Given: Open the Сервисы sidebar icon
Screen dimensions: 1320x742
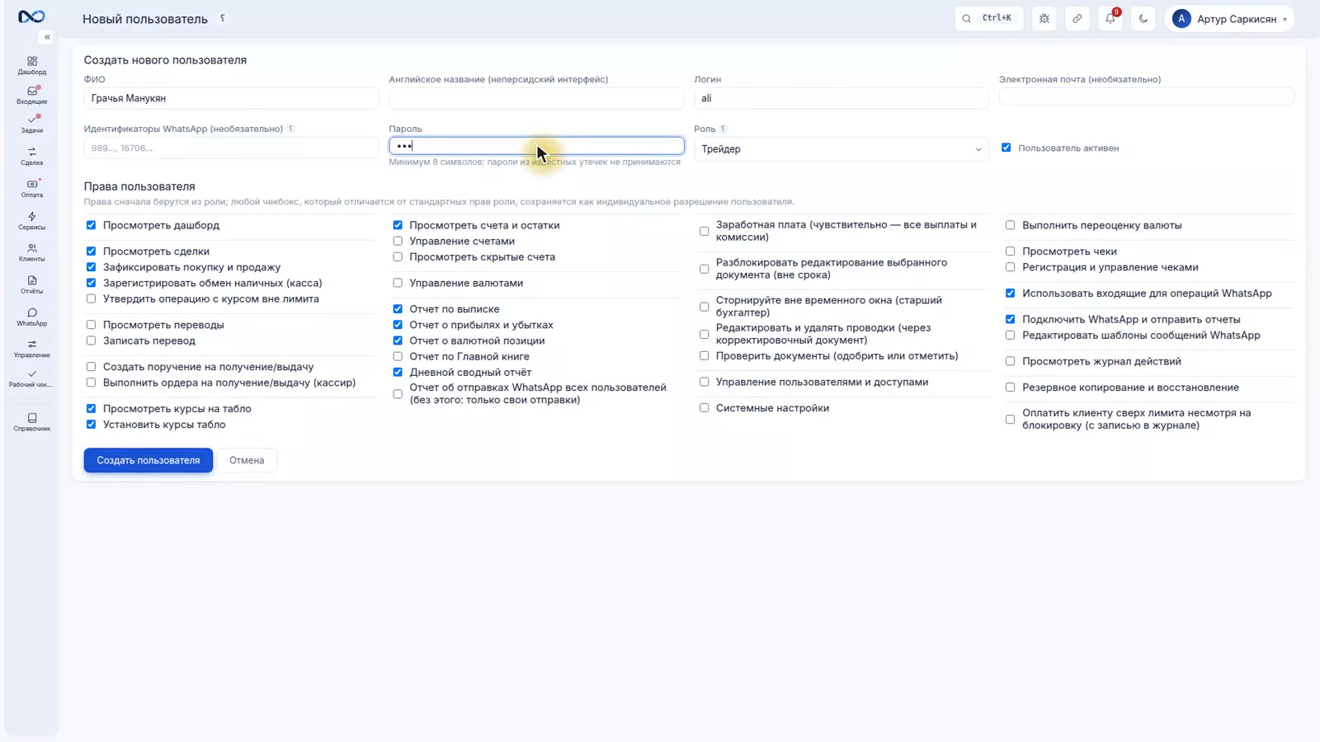Looking at the screenshot, I should click(31, 220).
